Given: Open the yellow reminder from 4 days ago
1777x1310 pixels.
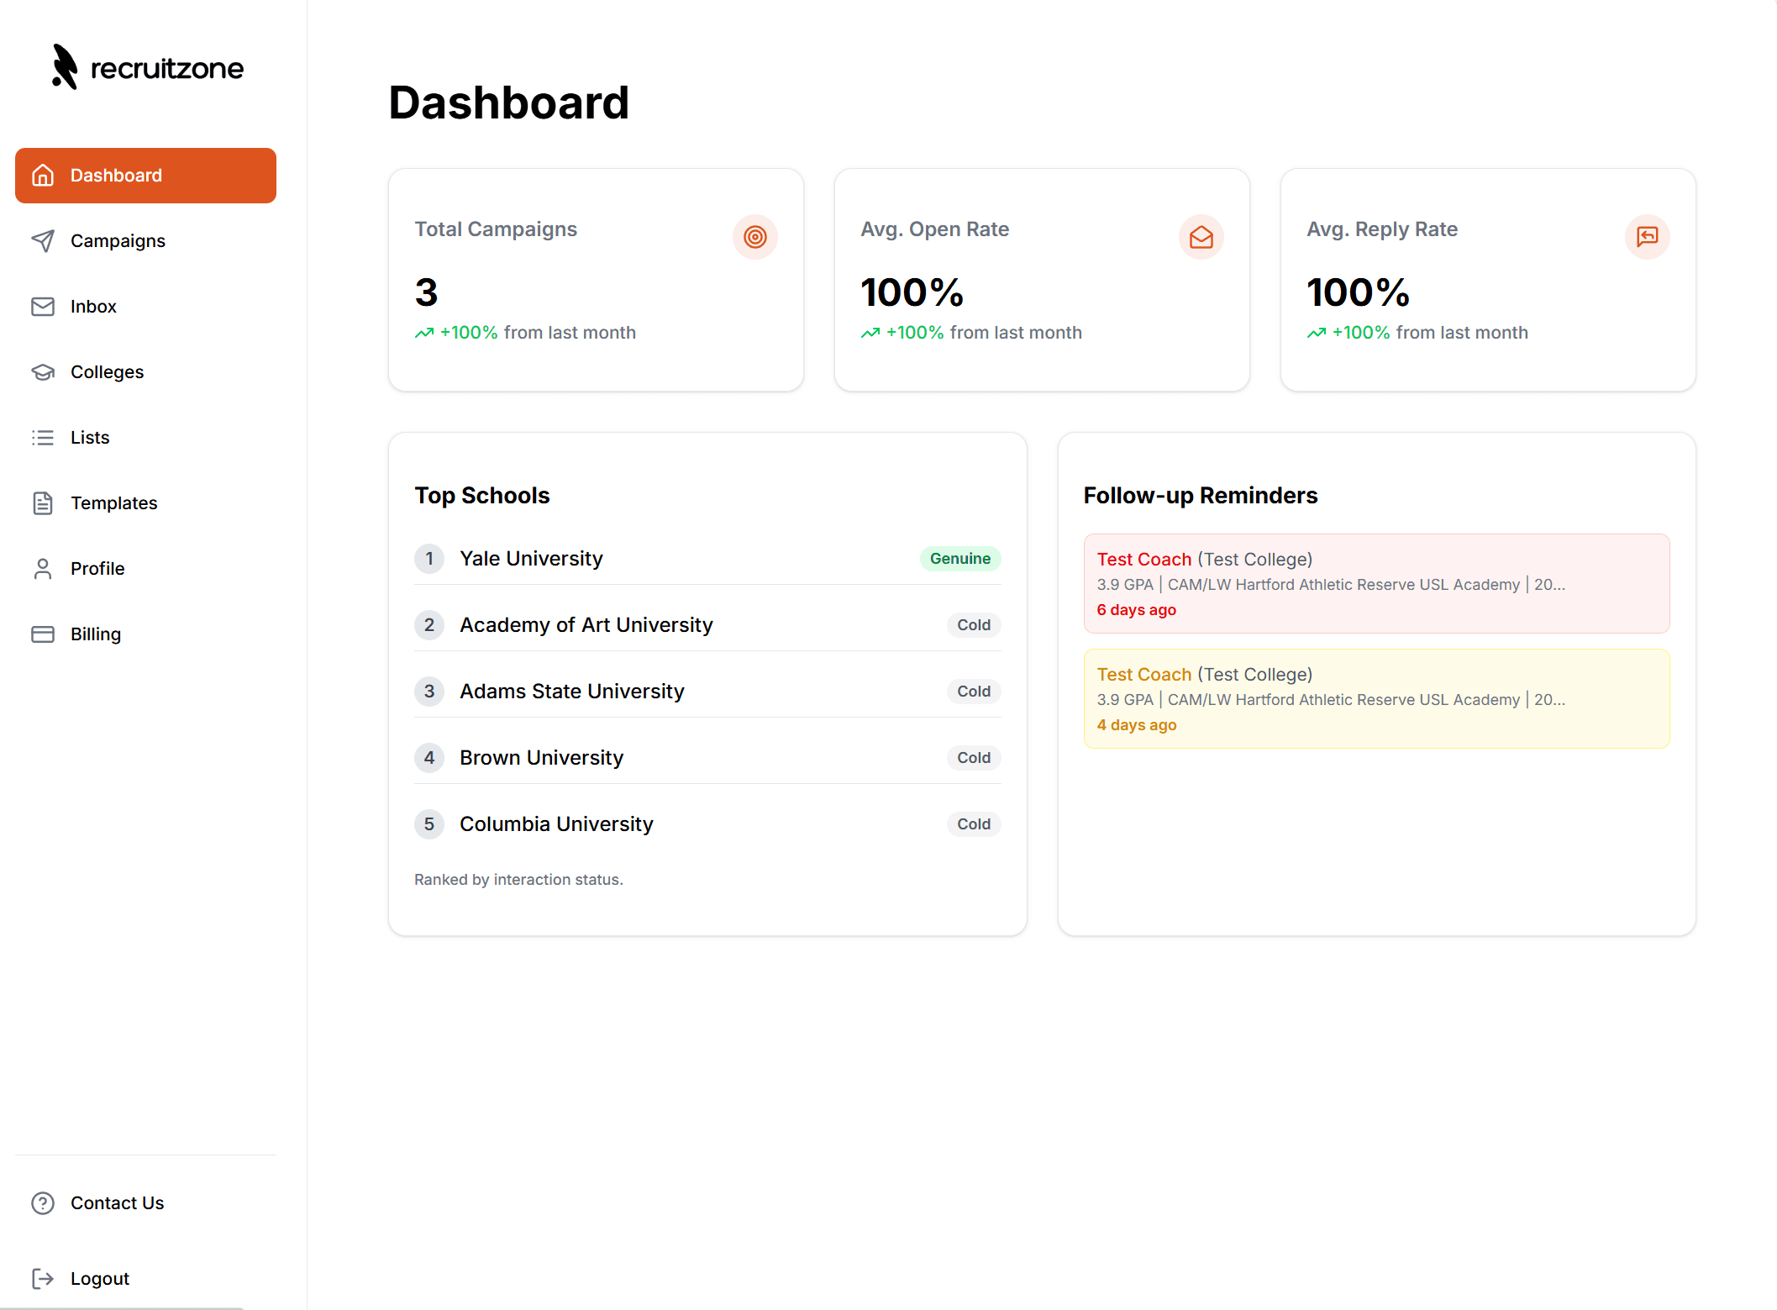Looking at the screenshot, I should 1375,699.
